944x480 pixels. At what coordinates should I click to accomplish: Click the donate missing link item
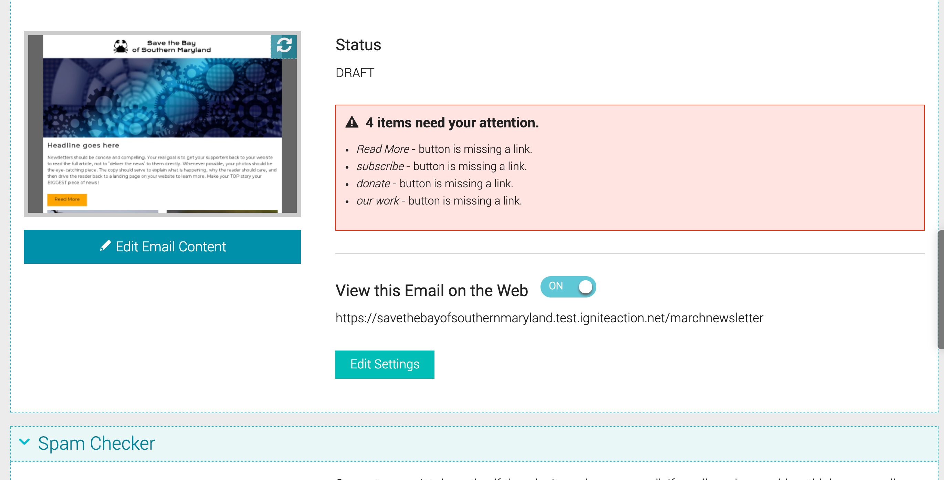(434, 184)
